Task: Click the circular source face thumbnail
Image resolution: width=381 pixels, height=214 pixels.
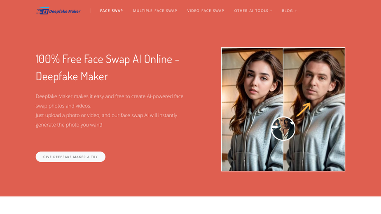Action: 283,129
